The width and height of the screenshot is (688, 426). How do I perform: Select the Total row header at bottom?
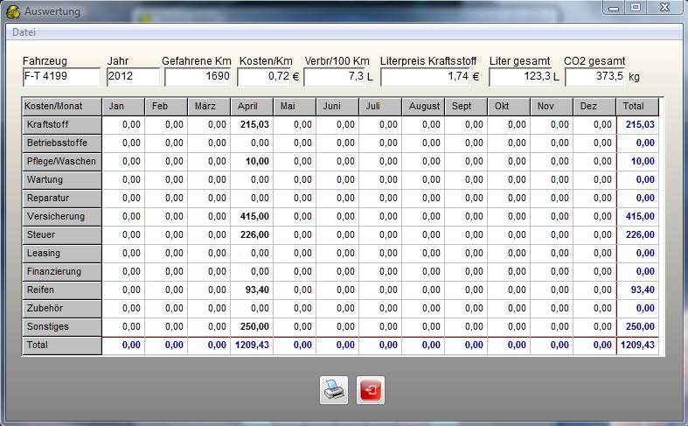tap(62, 346)
